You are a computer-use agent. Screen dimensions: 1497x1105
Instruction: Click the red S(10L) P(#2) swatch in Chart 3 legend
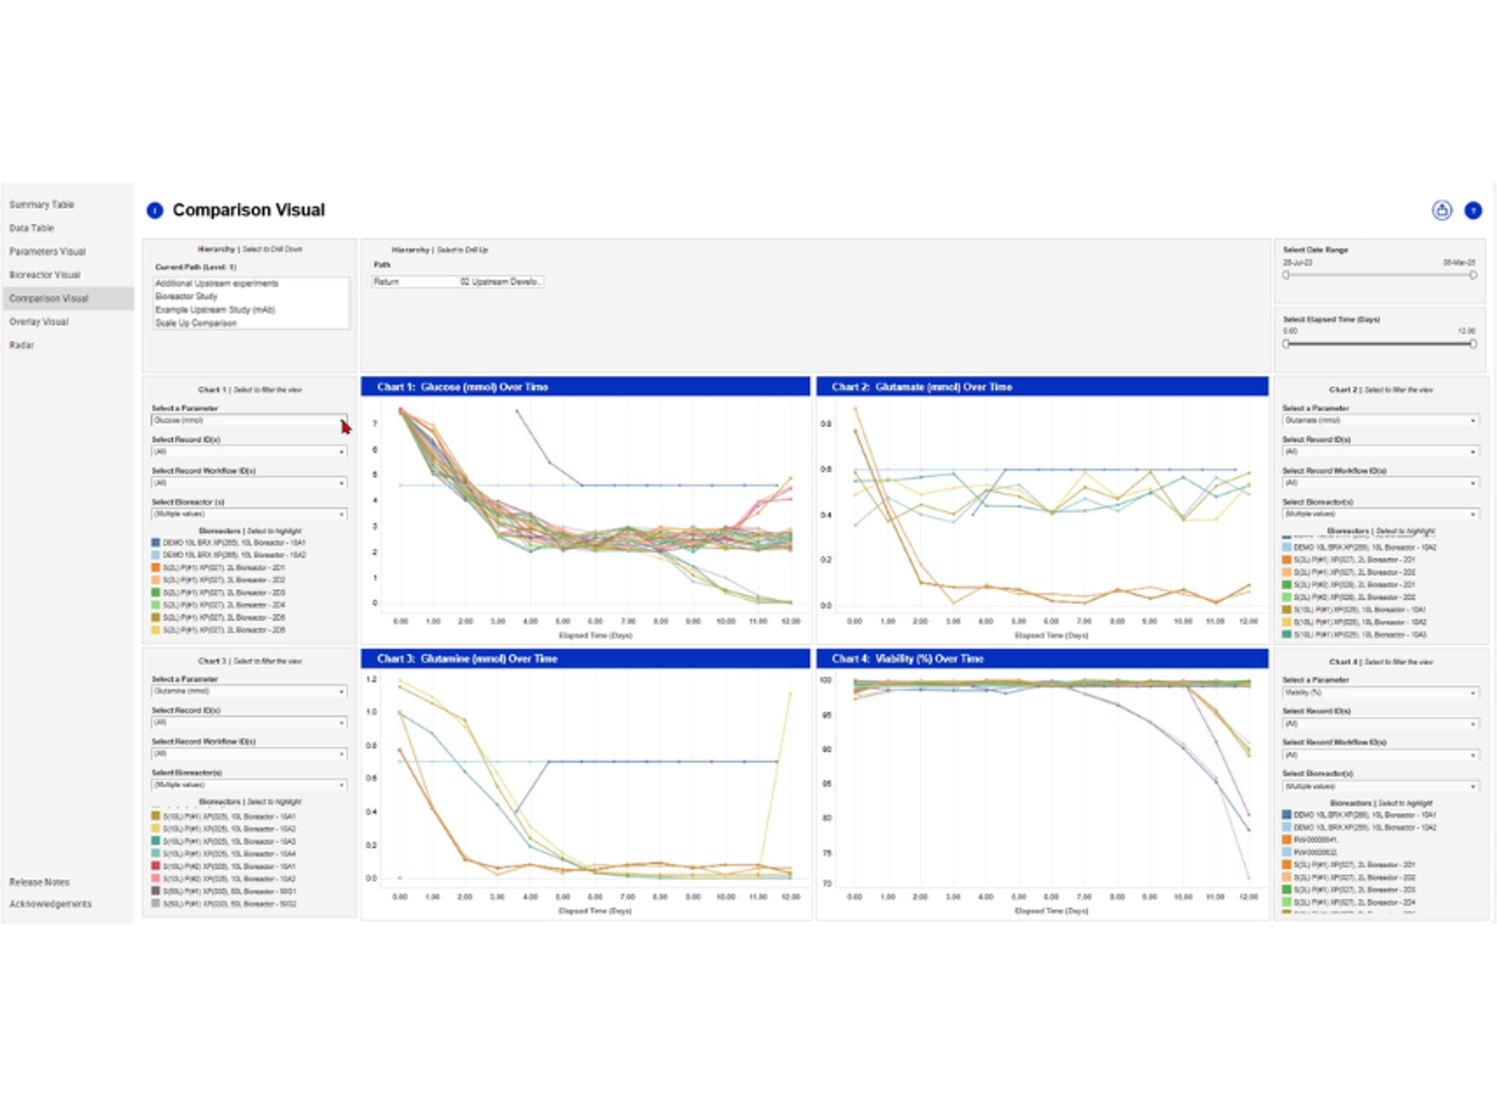click(x=156, y=867)
